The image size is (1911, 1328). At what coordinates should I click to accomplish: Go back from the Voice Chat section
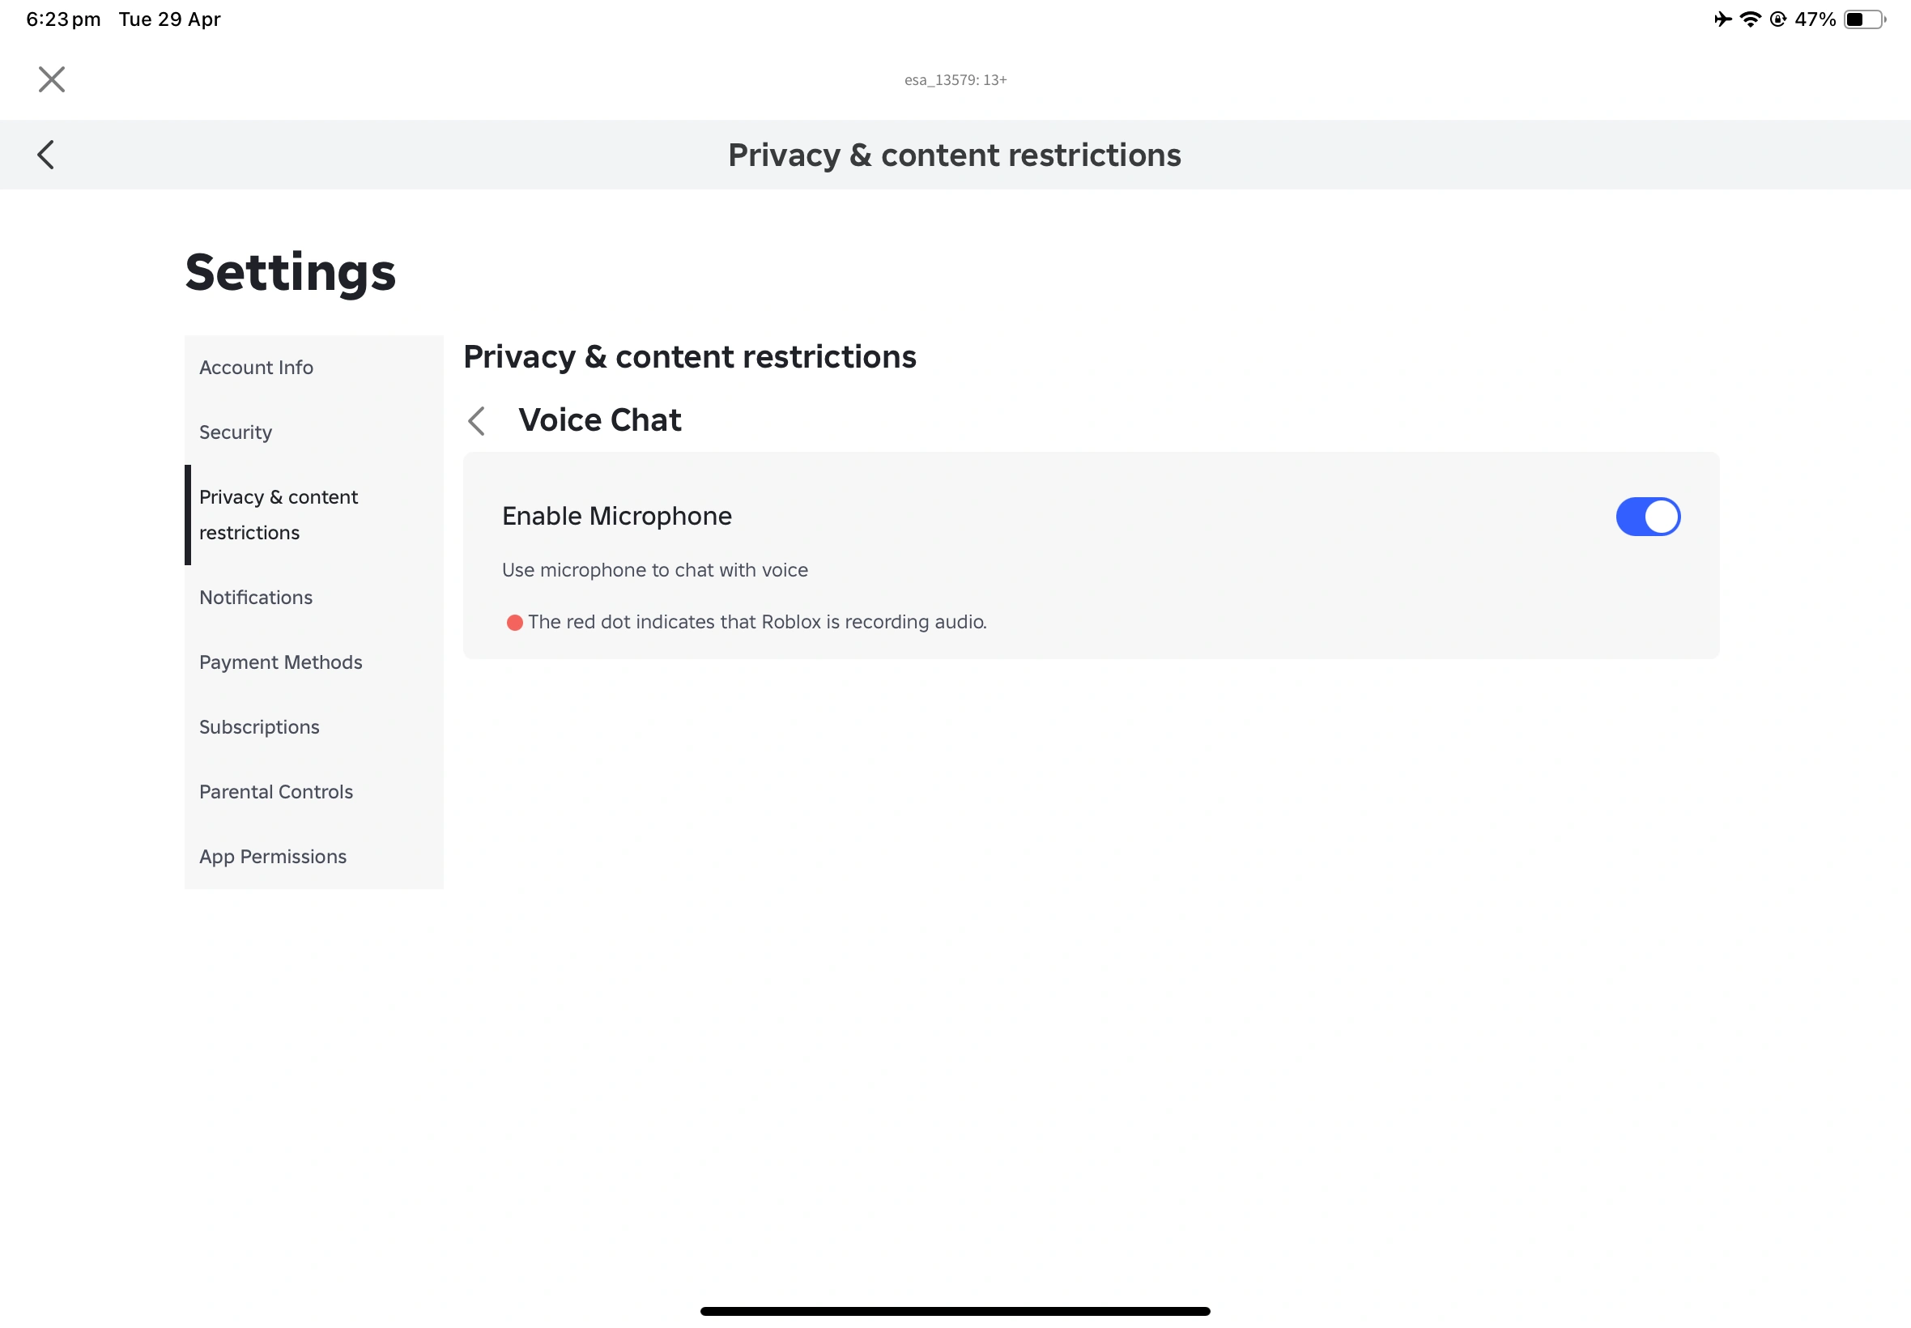[477, 421]
